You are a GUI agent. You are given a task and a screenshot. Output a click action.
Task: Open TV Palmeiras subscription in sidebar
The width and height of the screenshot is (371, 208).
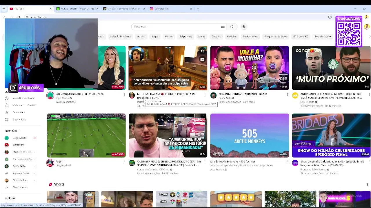point(22,159)
